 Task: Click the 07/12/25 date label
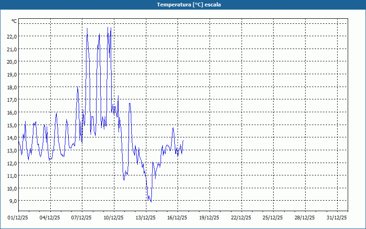coord(82,218)
